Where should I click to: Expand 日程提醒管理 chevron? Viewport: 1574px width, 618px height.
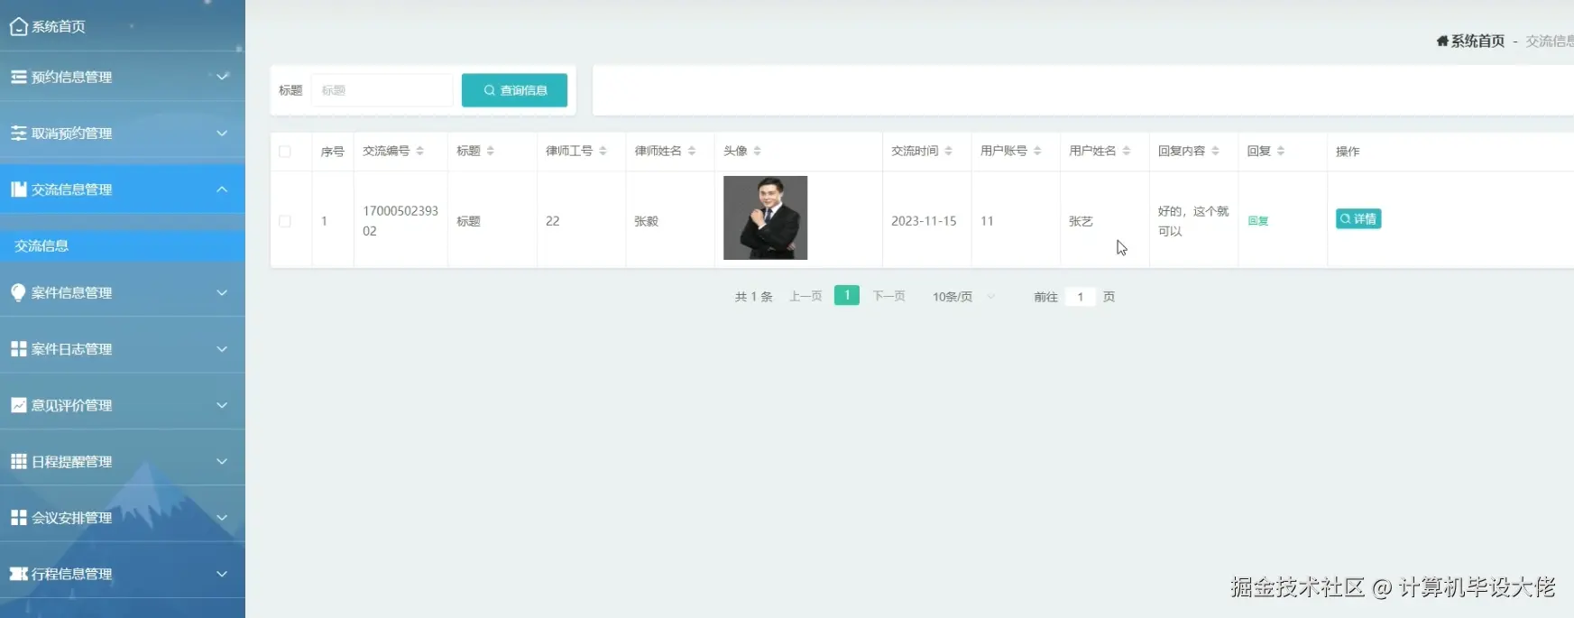(x=222, y=461)
